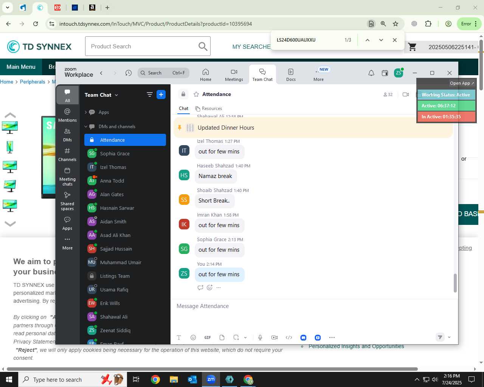Open Zoom history clock icon
This screenshot has width=484, height=387.
click(129, 73)
